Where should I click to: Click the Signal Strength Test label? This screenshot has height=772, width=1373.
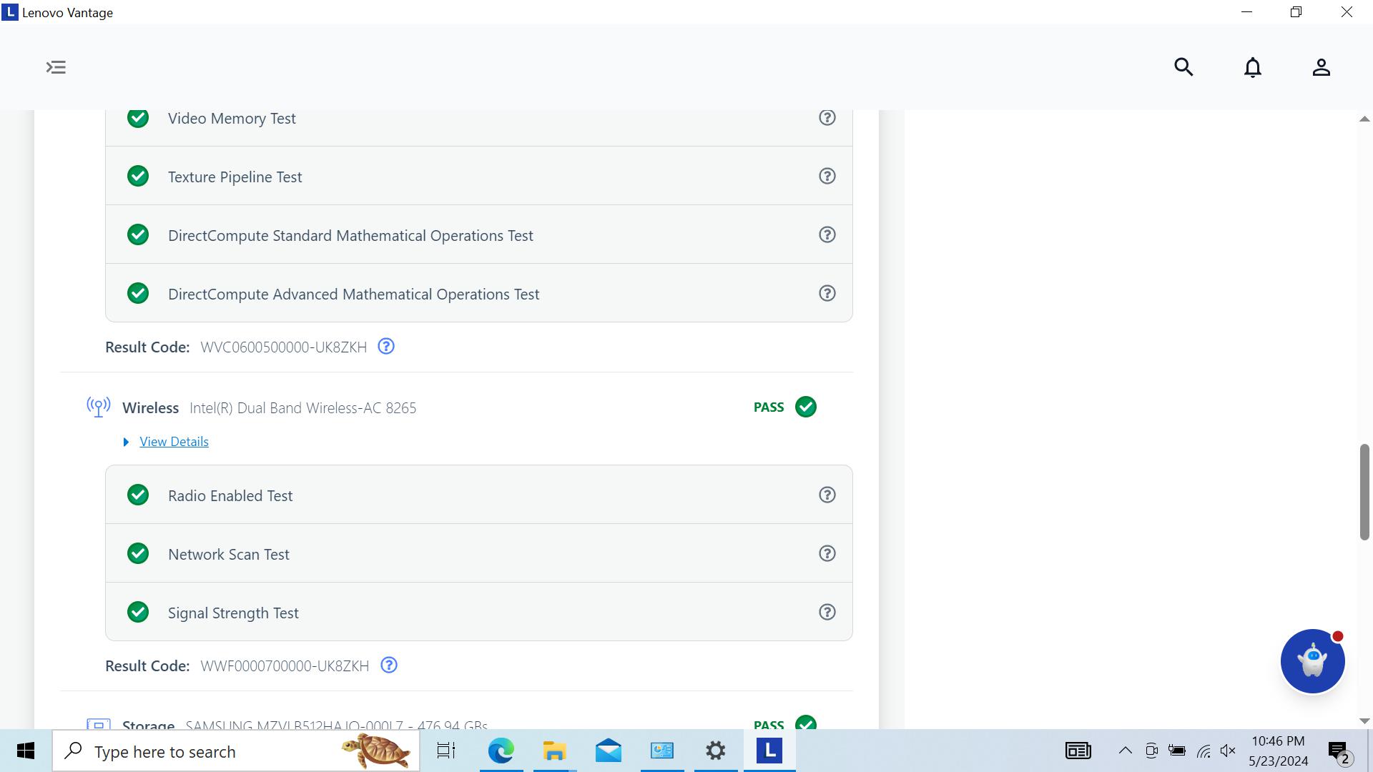(233, 613)
